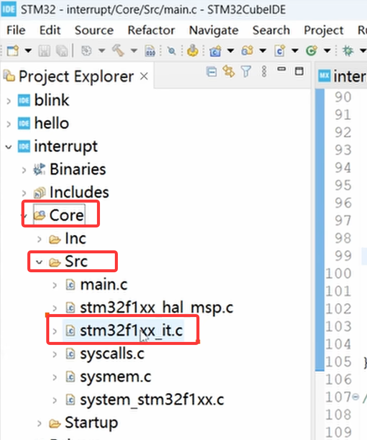This screenshot has height=440, width=367.
Task: Open the Project menu
Action: click(x=324, y=30)
